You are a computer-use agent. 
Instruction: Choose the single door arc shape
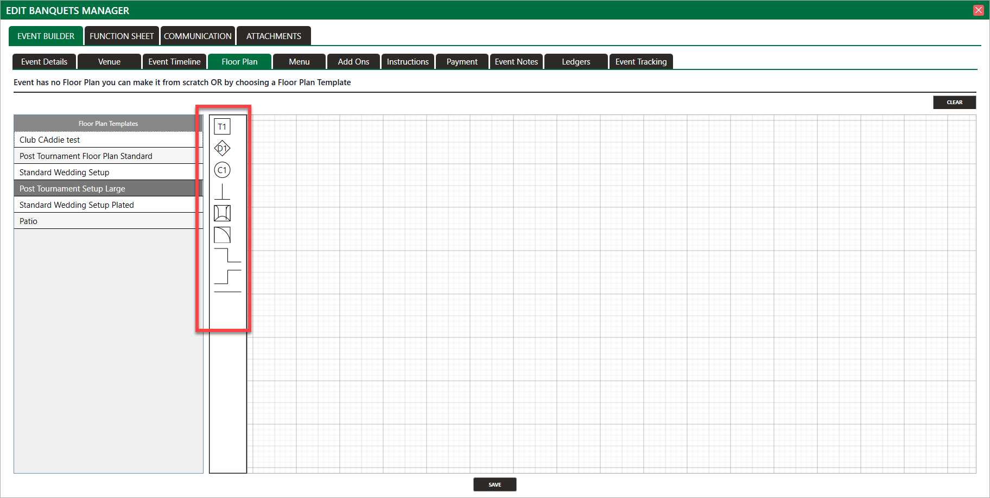coord(222,235)
